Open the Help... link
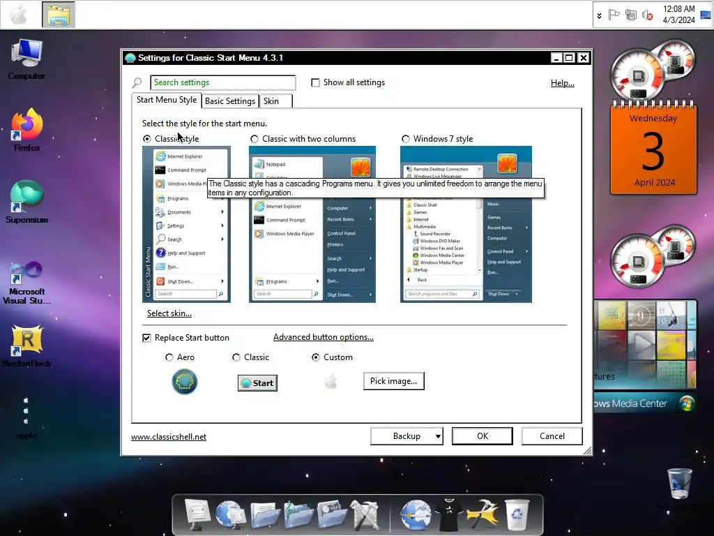Viewport: 714px width, 536px height. tap(563, 83)
